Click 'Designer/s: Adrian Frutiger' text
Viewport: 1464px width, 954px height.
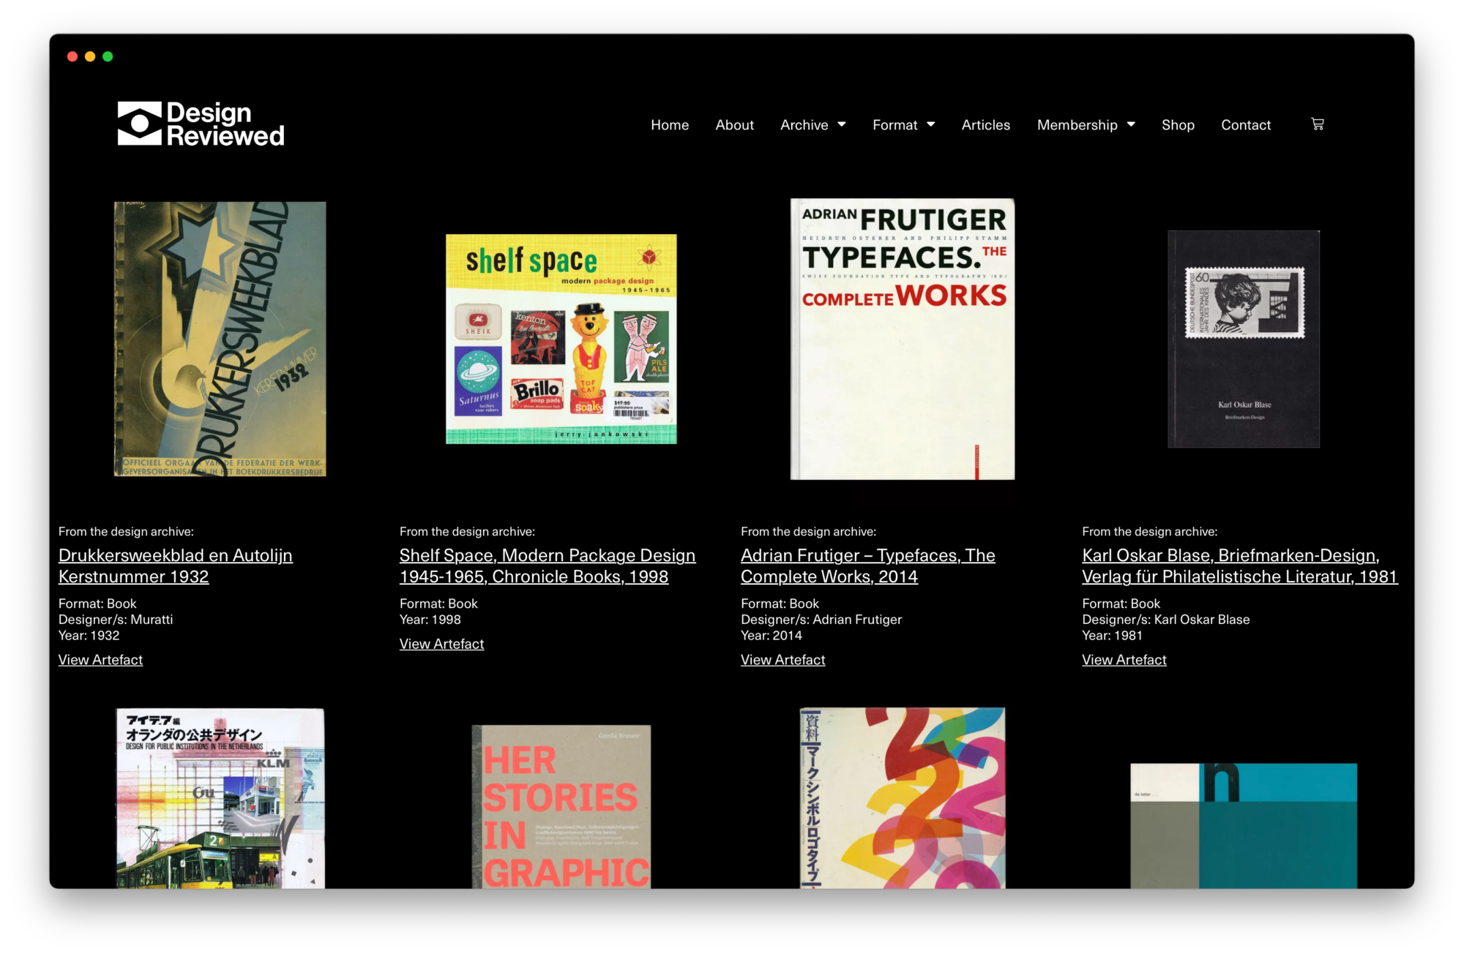[821, 620]
